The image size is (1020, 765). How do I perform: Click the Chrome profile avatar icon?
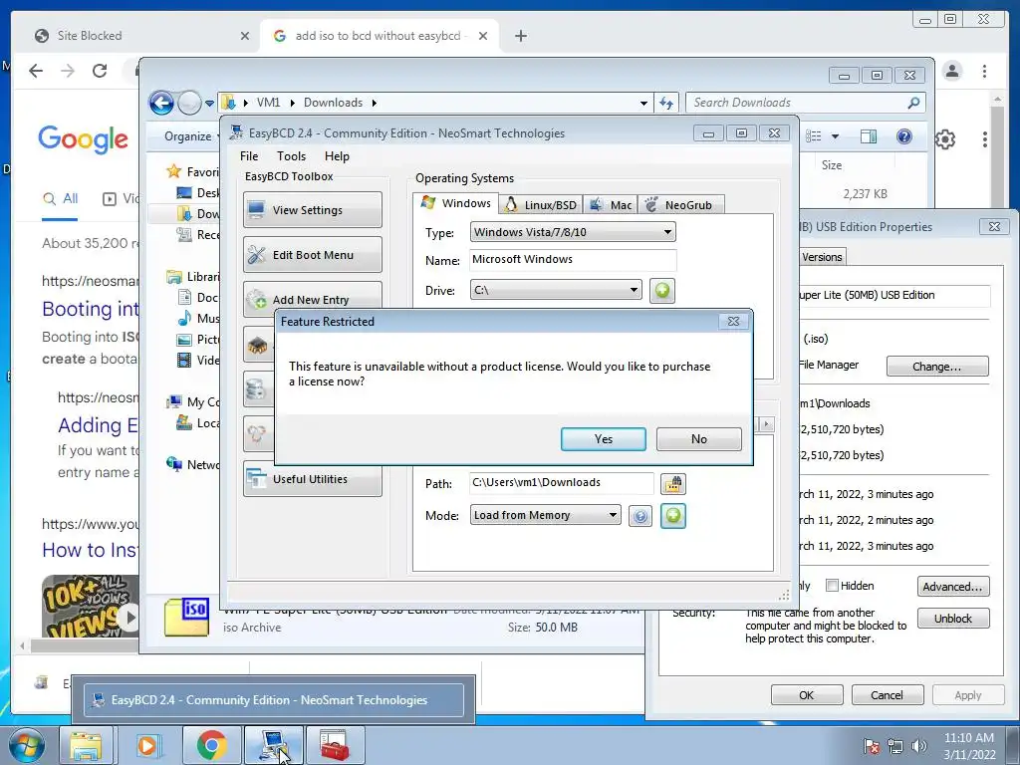pyautogui.click(x=952, y=71)
